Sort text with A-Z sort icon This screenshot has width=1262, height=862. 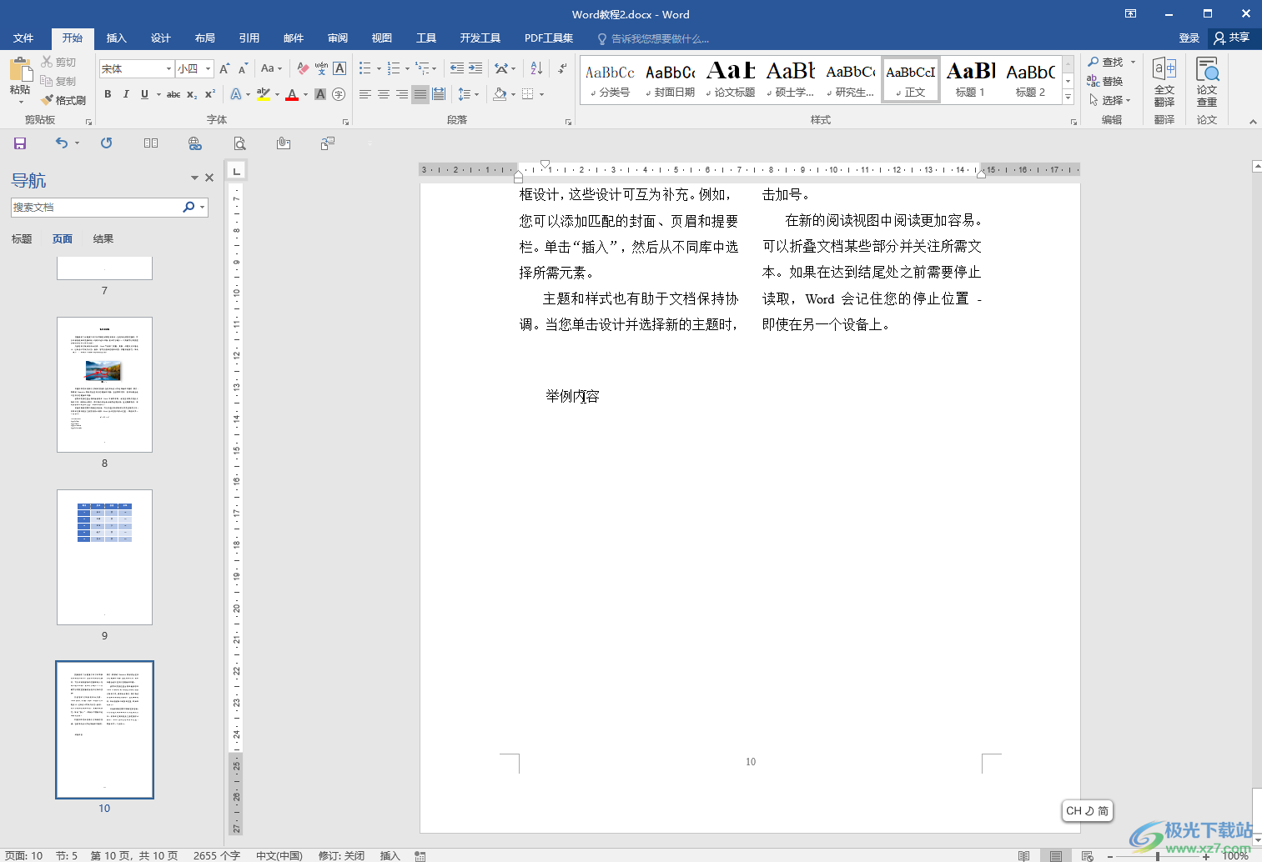536,68
